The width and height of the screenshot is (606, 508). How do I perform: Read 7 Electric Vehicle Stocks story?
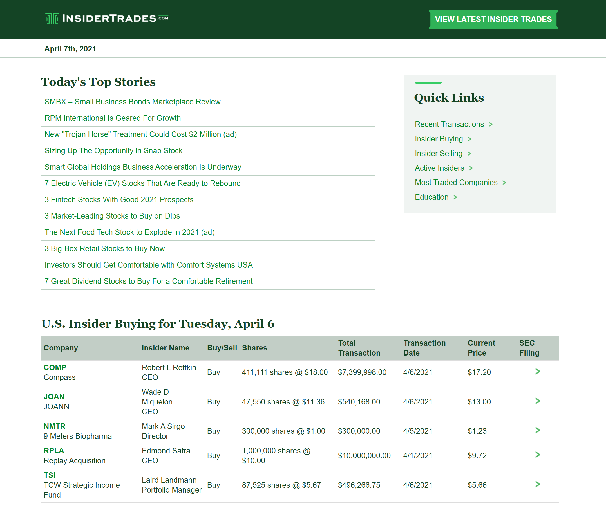(x=142, y=183)
